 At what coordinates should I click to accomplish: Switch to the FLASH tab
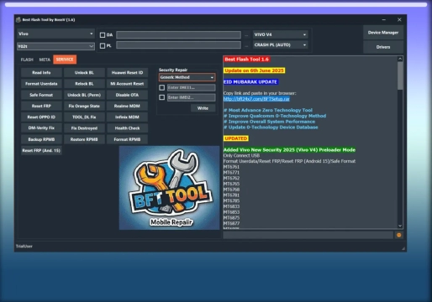pyautogui.click(x=27, y=60)
